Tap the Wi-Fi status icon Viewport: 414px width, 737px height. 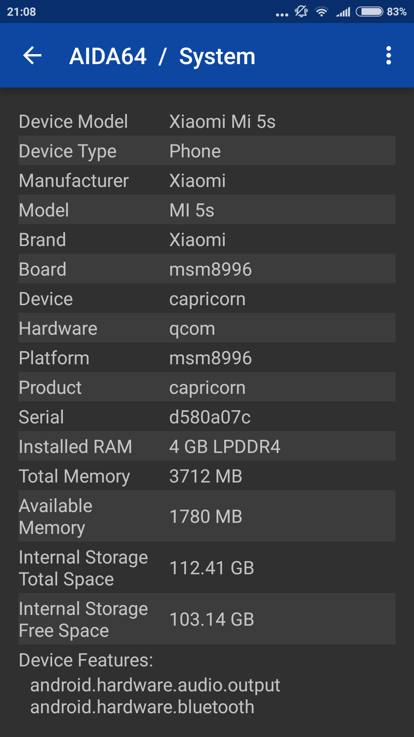coord(321,12)
